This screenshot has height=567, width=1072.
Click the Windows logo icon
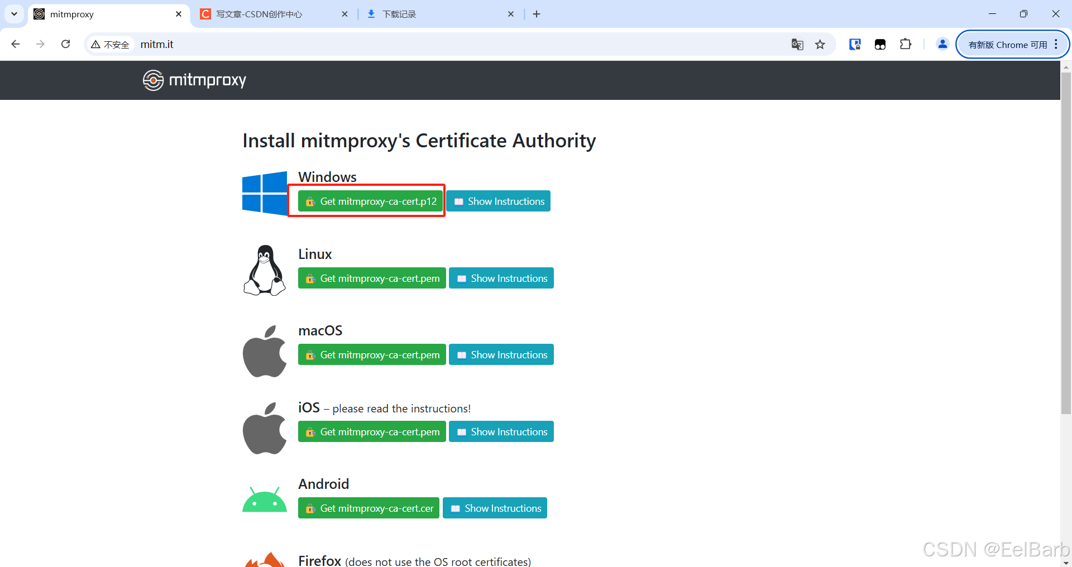pyautogui.click(x=265, y=193)
